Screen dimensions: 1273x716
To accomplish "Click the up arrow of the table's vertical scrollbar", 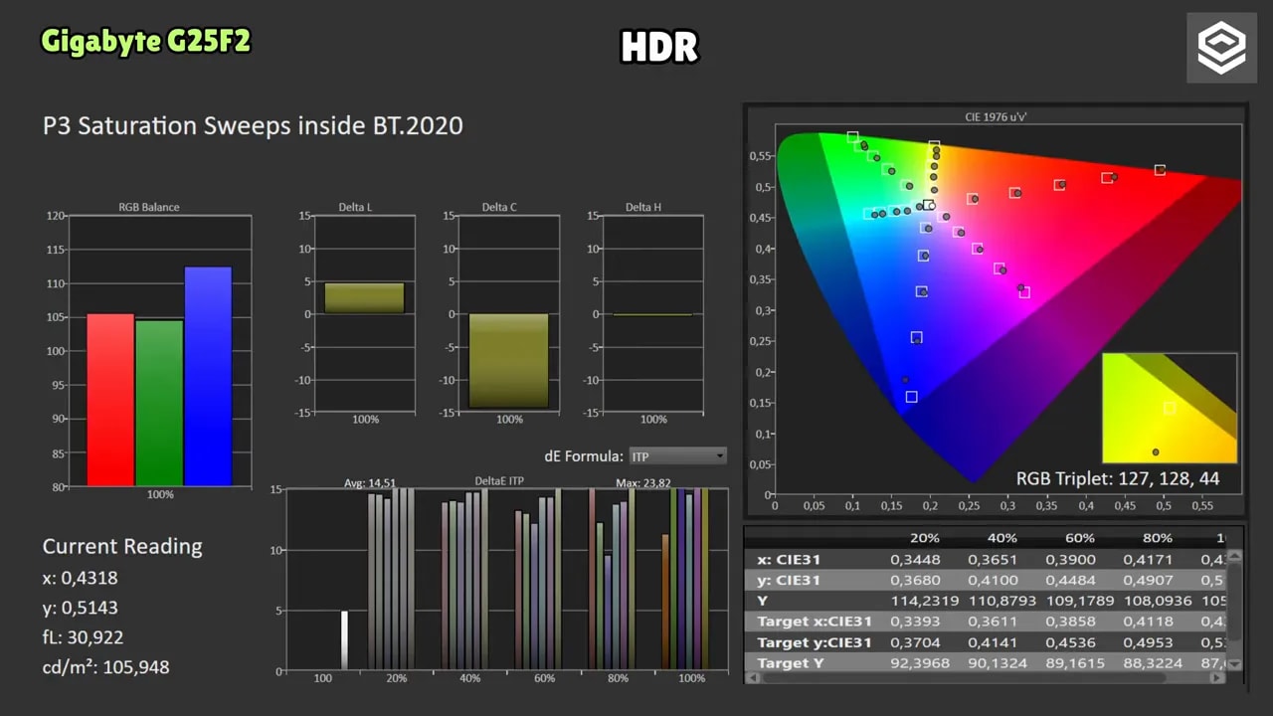I will 1234,557.
